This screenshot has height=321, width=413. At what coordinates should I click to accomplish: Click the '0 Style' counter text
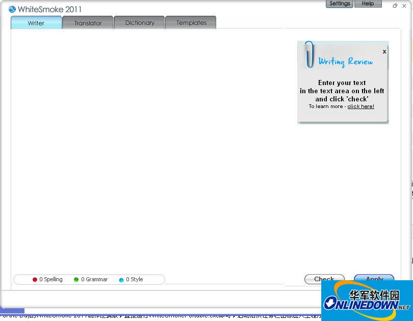(134, 279)
